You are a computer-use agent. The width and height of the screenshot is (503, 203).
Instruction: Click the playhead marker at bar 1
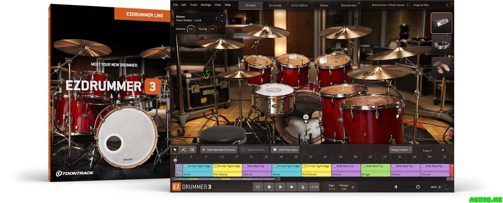coord(175,160)
